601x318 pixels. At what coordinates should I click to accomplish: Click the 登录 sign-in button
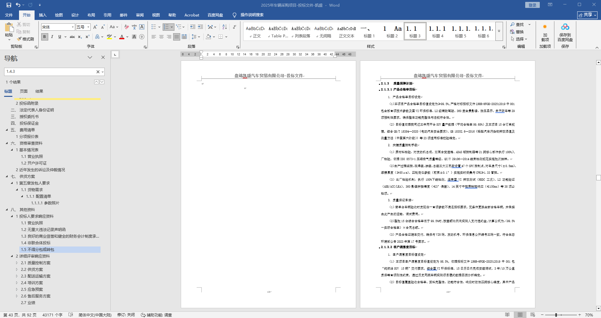(x=532, y=5)
